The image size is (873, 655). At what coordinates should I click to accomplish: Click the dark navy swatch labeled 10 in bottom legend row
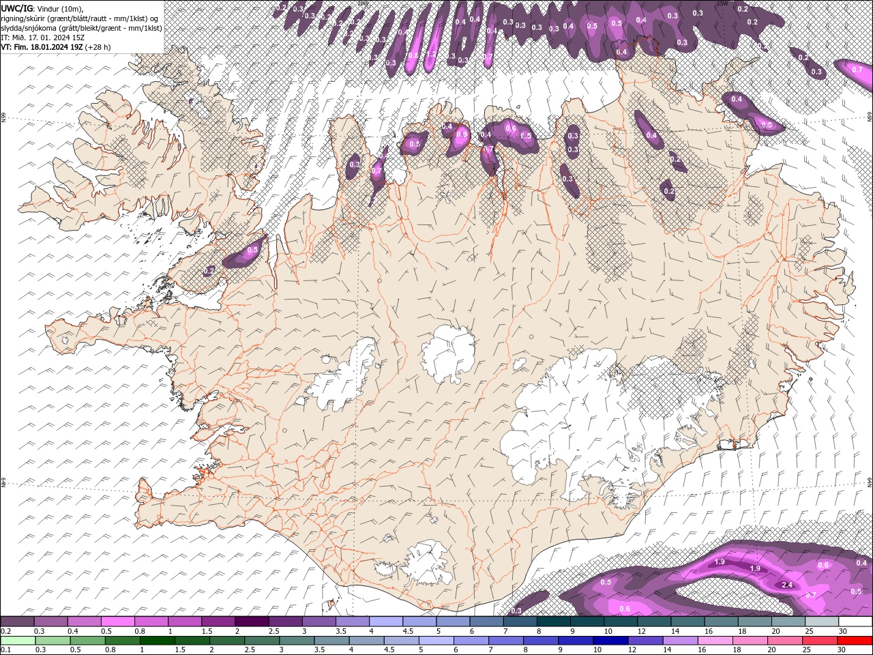click(x=610, y=641)
